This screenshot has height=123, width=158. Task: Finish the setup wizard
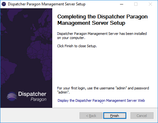click(x=115, y=116)
